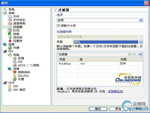This screenshot has height=113, width=150.
Task: Click the 文件存在 icon
Action: pyautogui.click(x=10, y=20)
